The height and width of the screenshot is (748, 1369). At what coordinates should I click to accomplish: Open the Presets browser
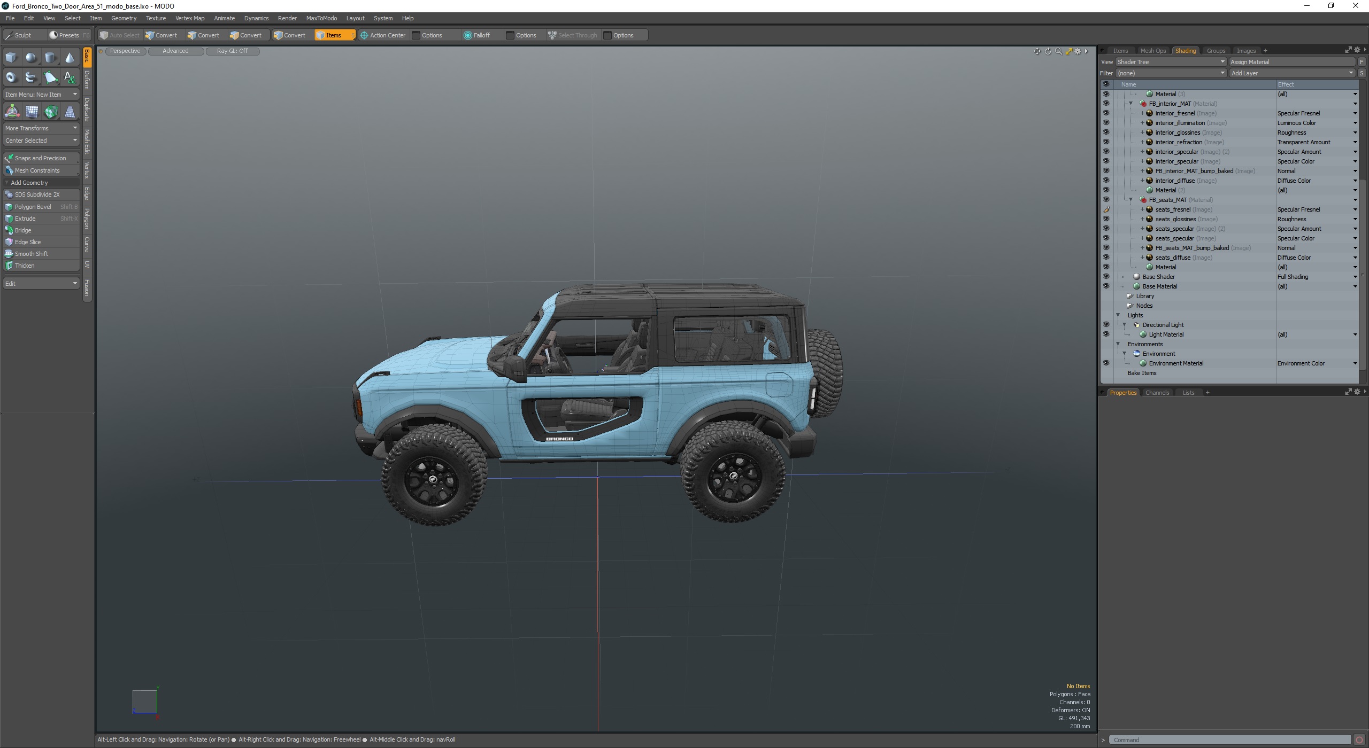point(70,35)
